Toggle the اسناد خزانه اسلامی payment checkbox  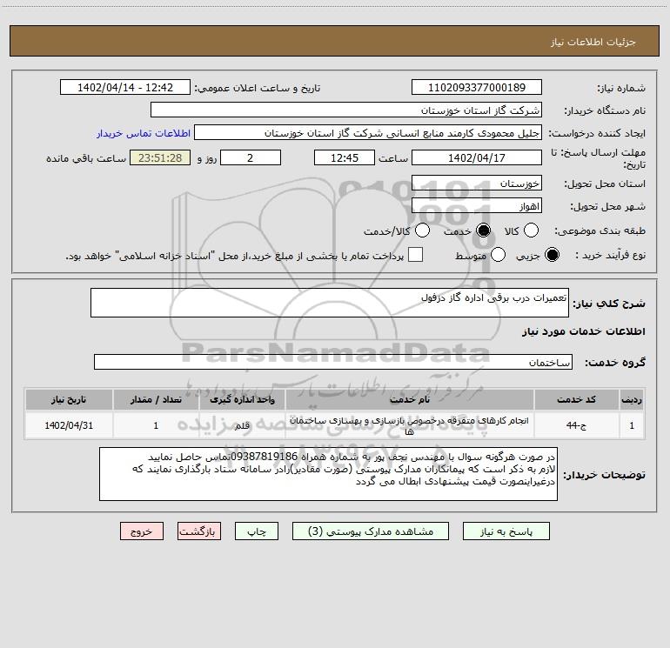(415, 255)
